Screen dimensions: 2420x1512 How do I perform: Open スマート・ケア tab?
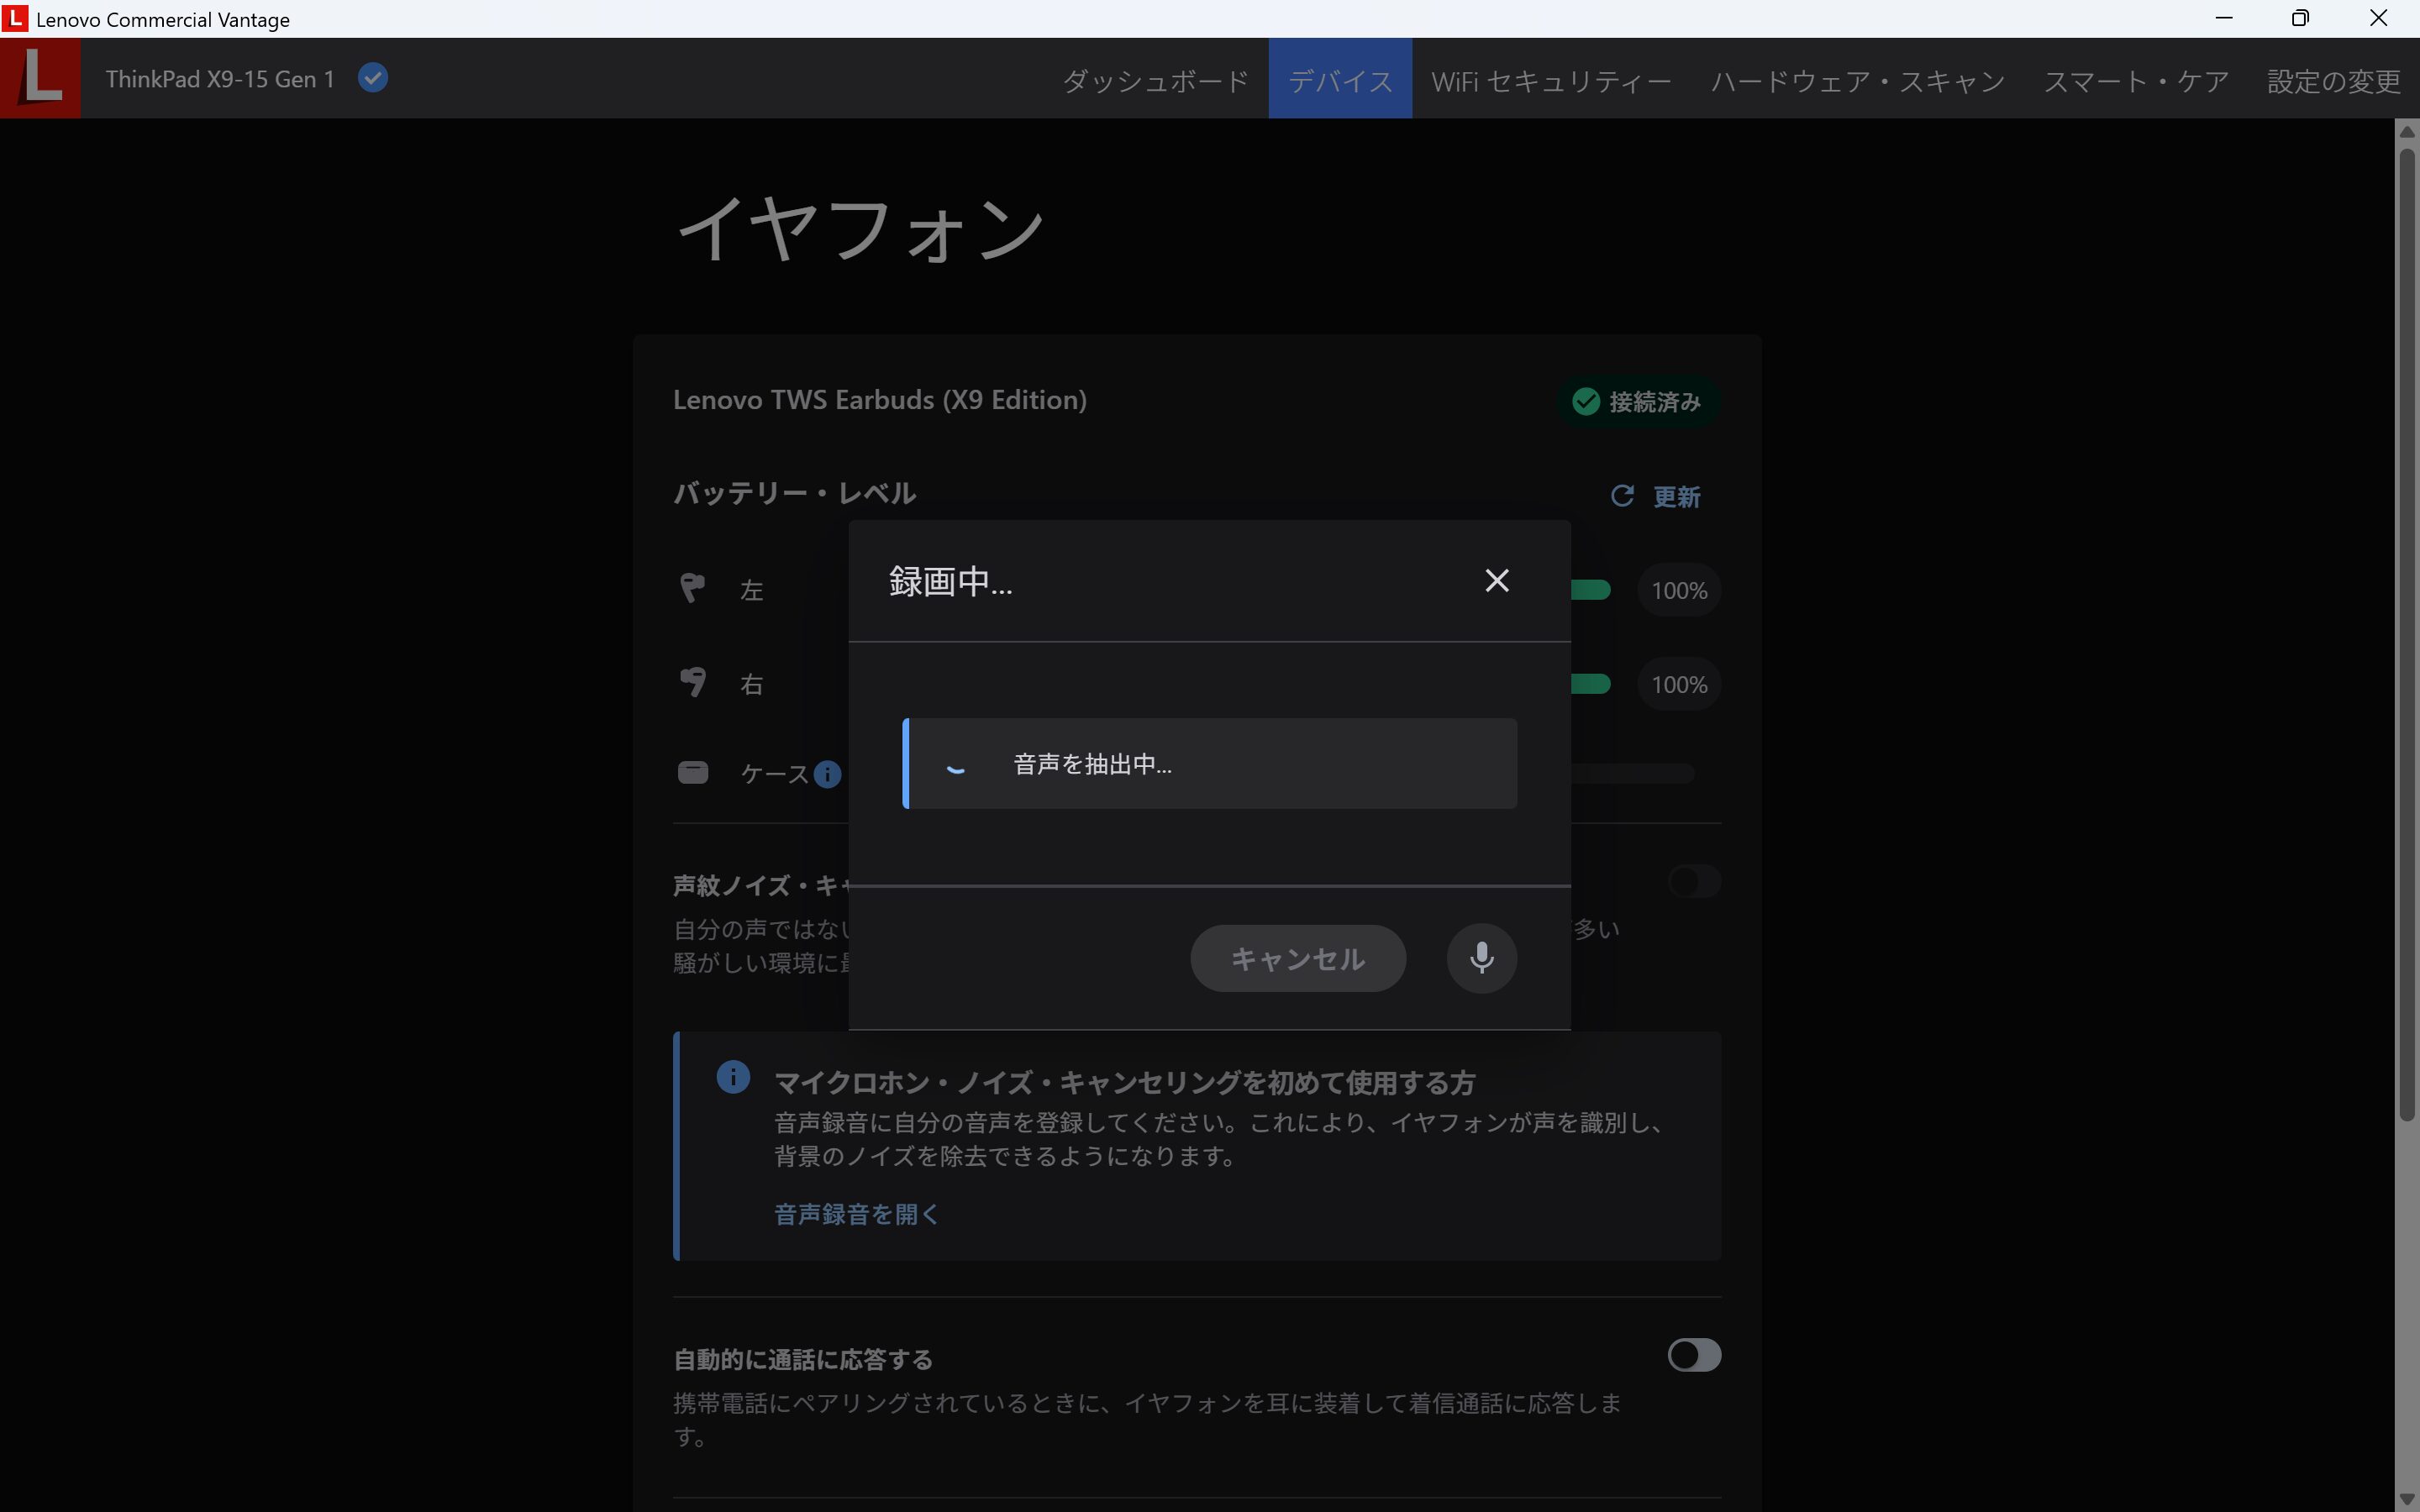point(2136,80)
